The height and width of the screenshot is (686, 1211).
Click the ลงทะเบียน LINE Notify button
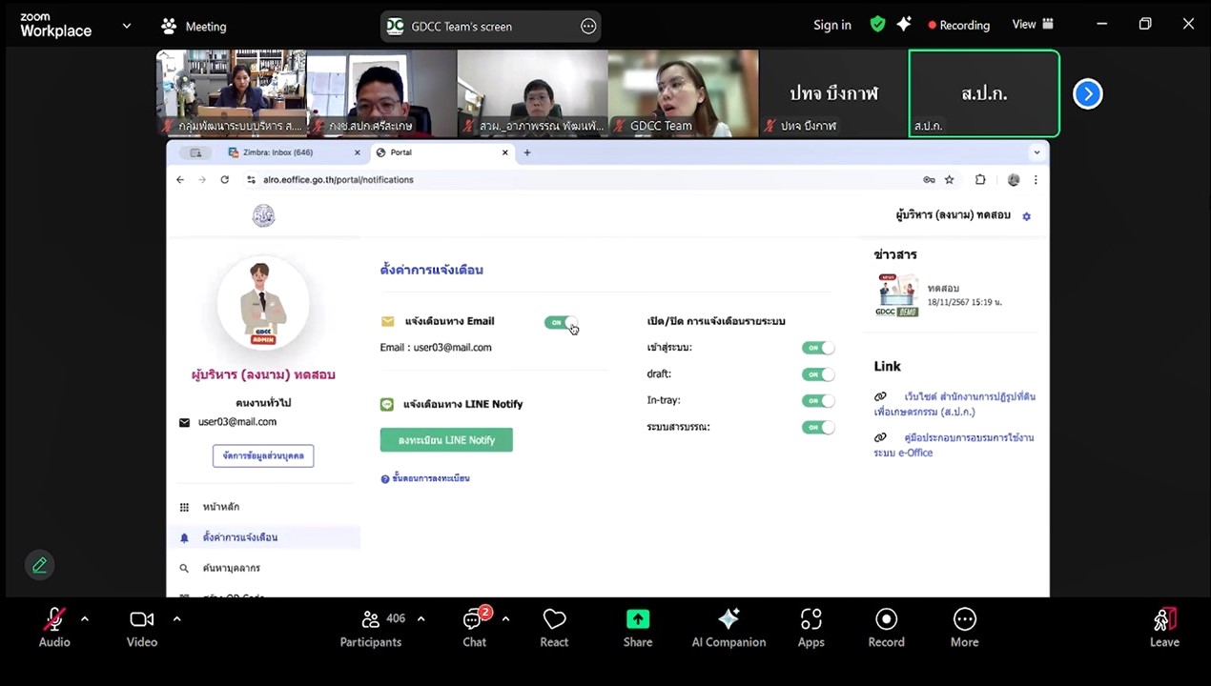[446, 440]
